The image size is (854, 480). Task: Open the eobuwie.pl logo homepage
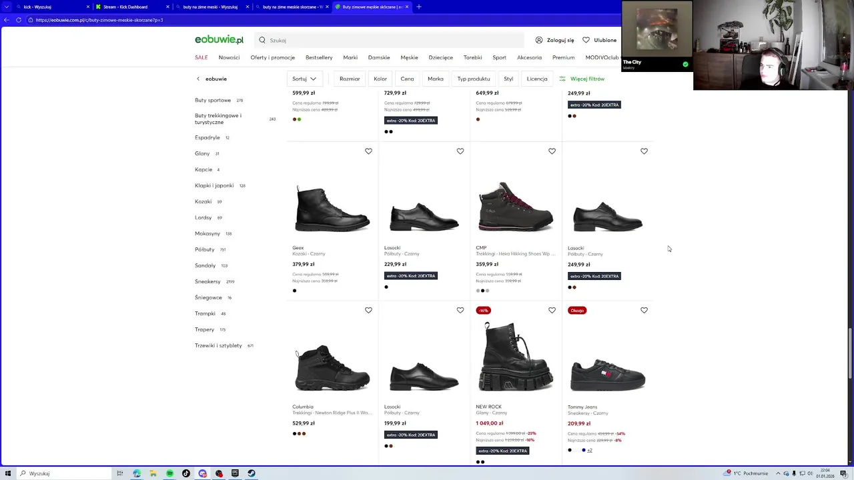tap(219, 40)
